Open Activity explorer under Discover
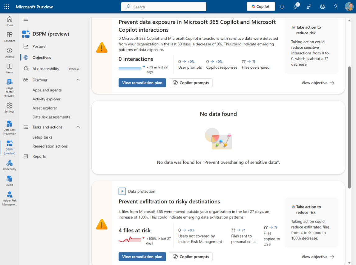The width and height of the screenshot is (356, 265). point(47,99)
